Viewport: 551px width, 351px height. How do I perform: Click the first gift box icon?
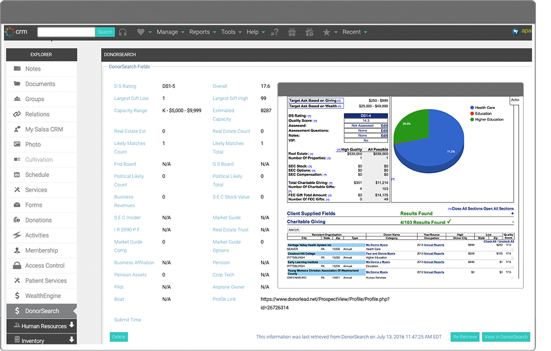click(x=292, y=32)
